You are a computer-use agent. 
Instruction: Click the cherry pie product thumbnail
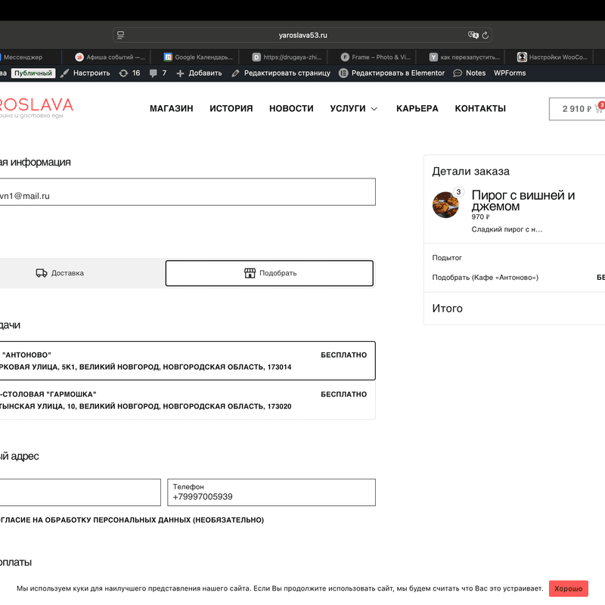[445, 205]
